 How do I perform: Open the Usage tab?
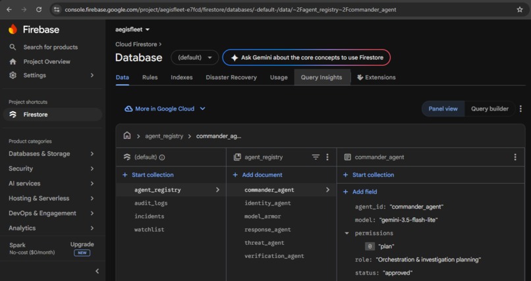(279, 78)
